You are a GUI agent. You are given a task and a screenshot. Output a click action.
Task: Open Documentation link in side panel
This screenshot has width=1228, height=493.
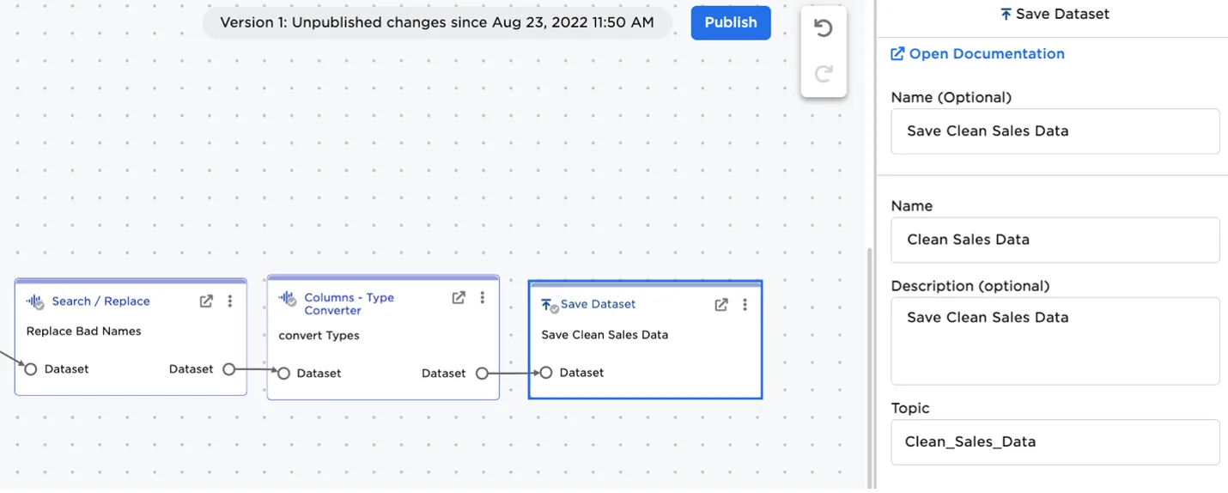977,54
